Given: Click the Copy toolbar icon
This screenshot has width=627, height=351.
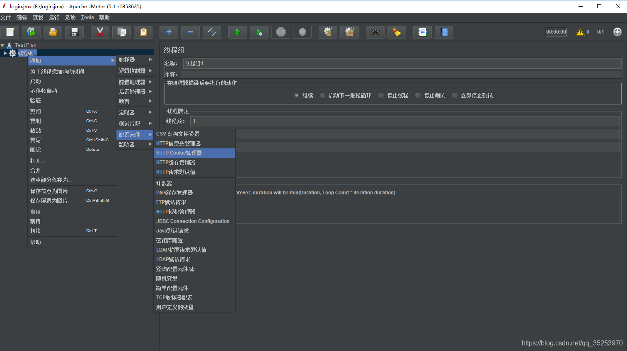Looking at the screenshot, I should [x=122, y=32].
